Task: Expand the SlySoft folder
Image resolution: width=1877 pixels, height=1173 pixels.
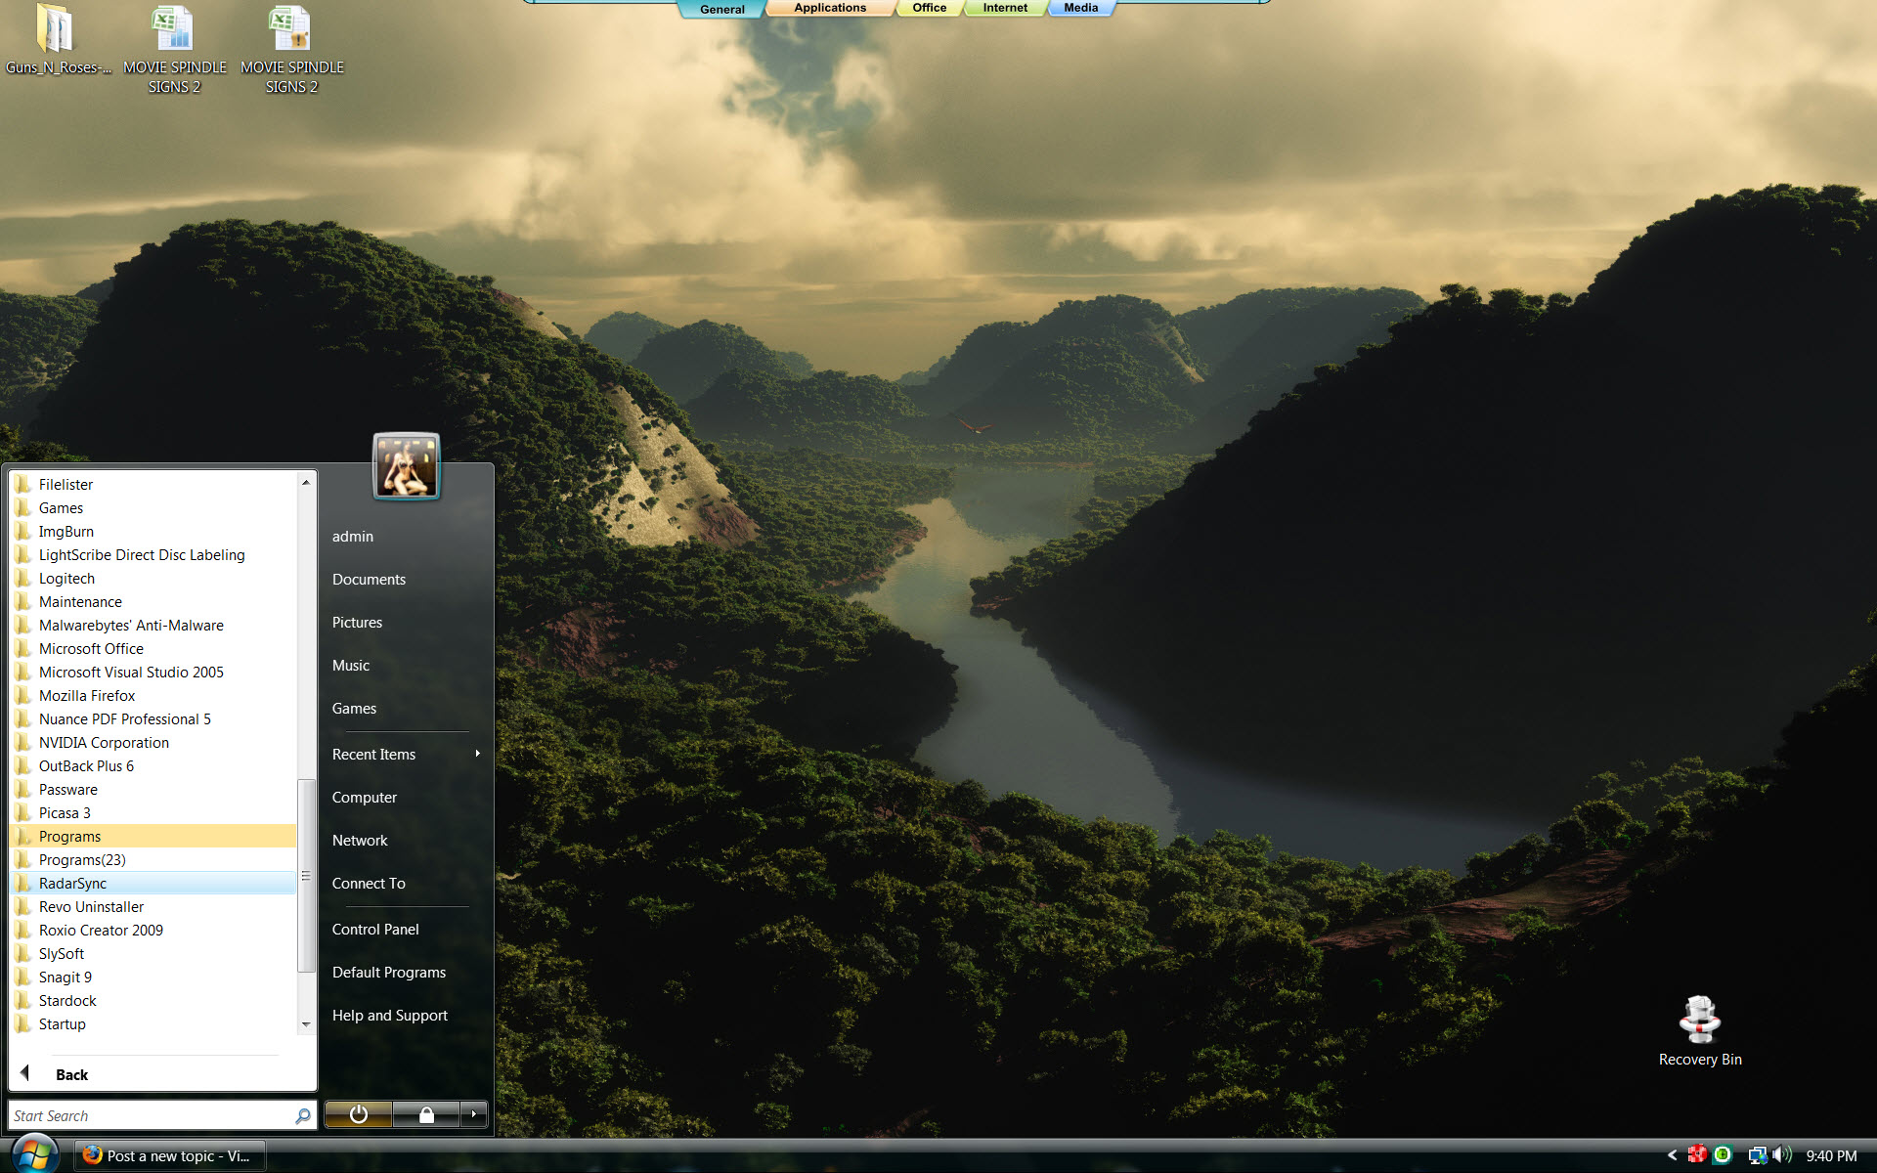Action: tap(153, 954)
